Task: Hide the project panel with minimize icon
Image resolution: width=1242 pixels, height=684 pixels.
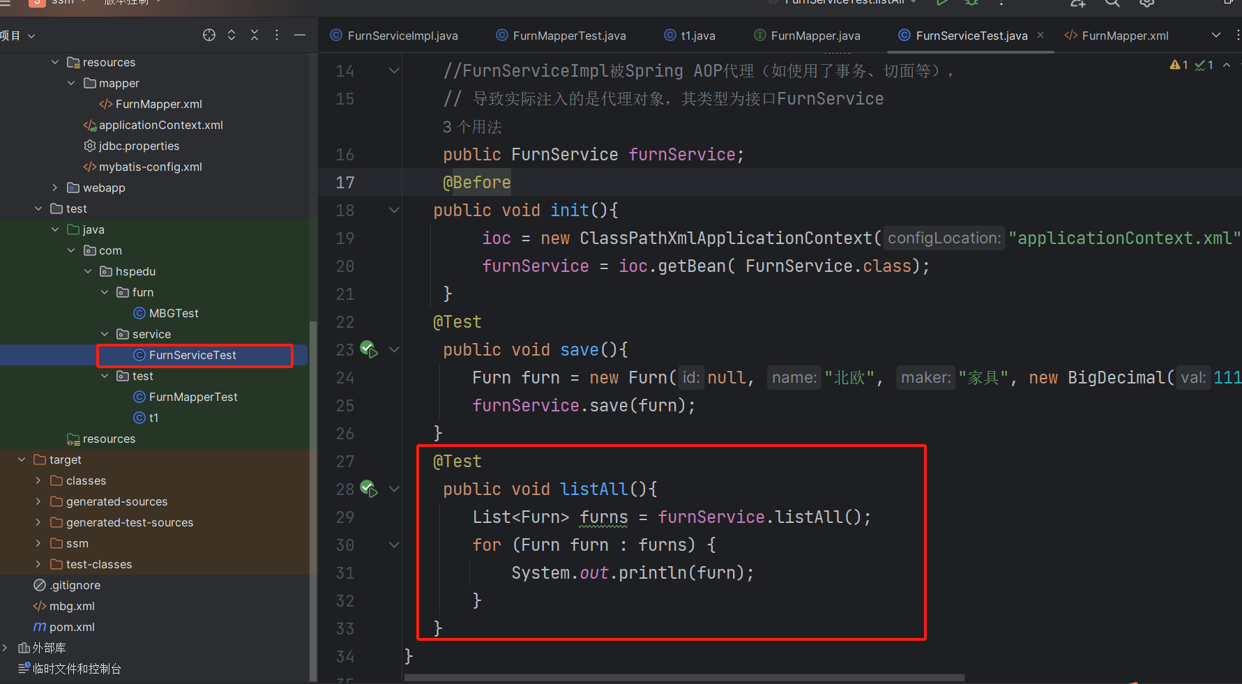Action: [x=300, y=35]
